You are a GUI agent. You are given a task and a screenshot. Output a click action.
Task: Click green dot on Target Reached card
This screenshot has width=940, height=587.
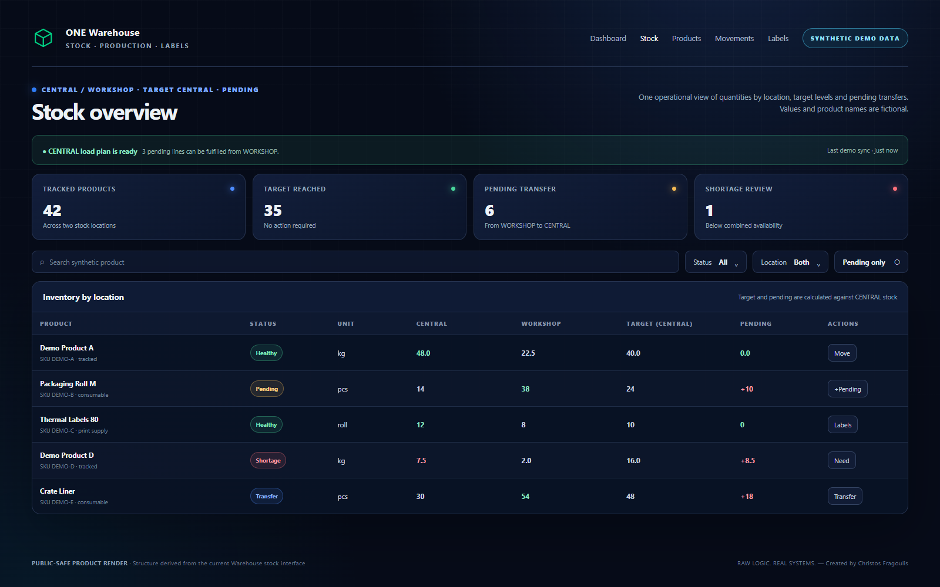pyautogui.click(x=453, y=189)
